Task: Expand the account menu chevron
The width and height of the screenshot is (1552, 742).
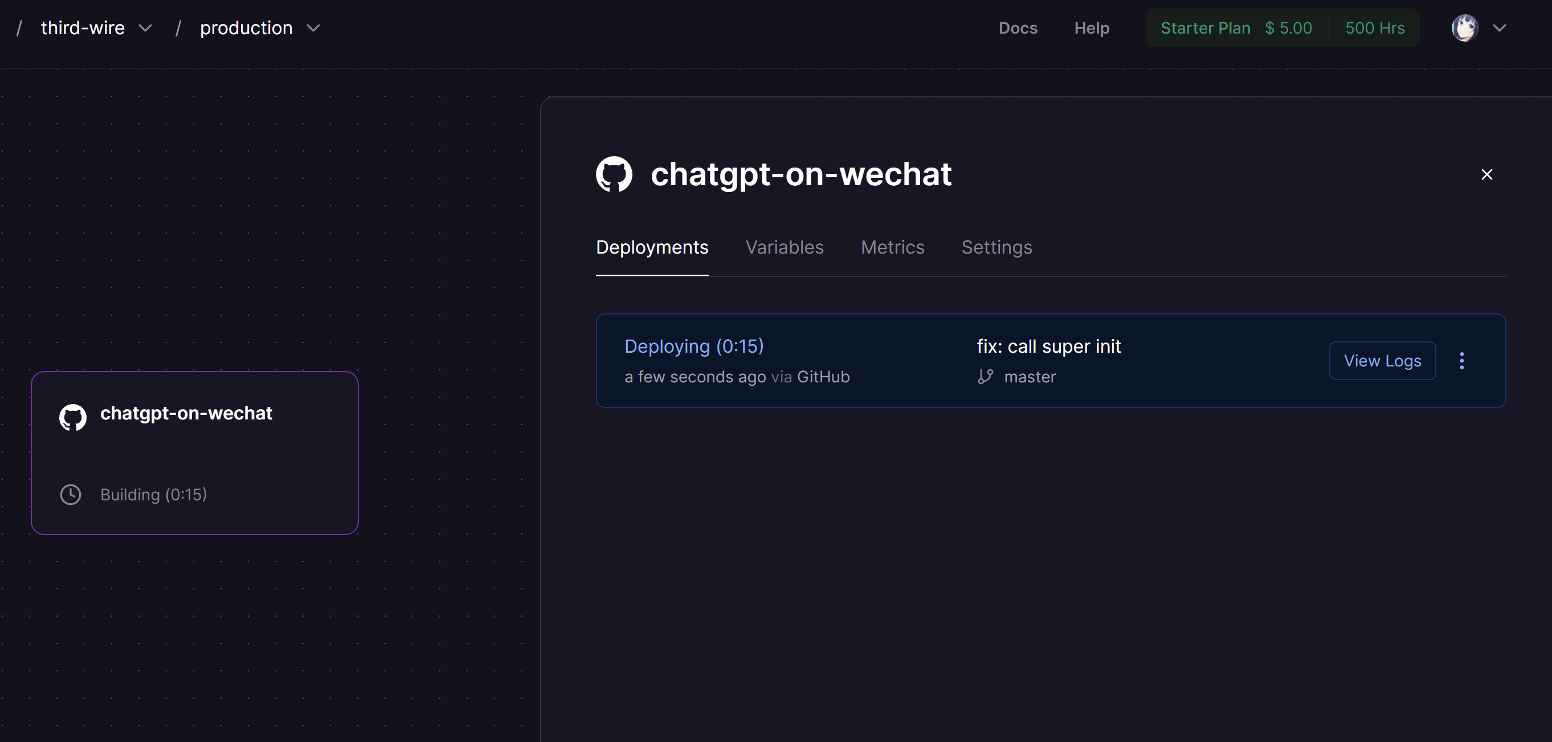Action: click(1500, 28)
